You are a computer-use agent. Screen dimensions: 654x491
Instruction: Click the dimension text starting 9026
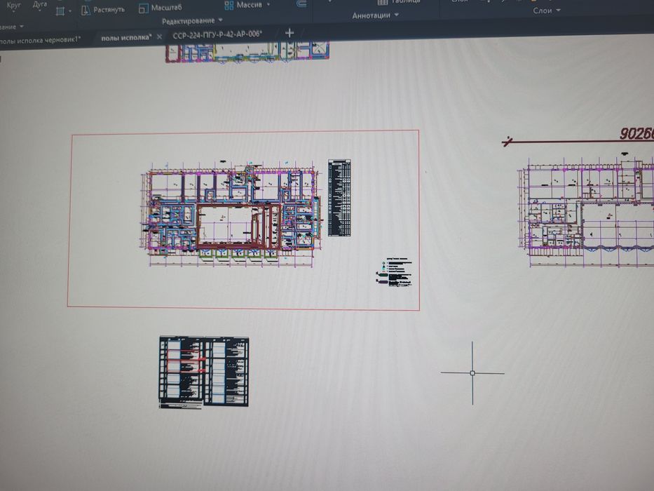tap(636, 133)
